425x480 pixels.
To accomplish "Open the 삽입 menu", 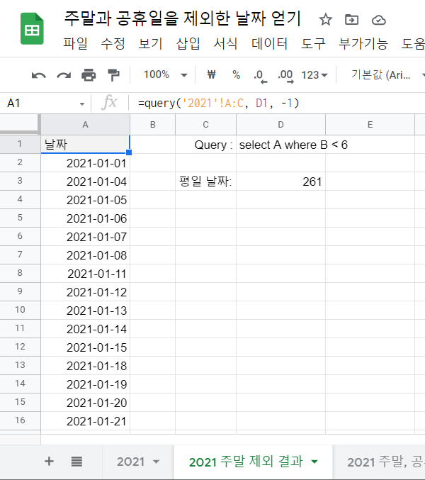I will coord(189,44).
